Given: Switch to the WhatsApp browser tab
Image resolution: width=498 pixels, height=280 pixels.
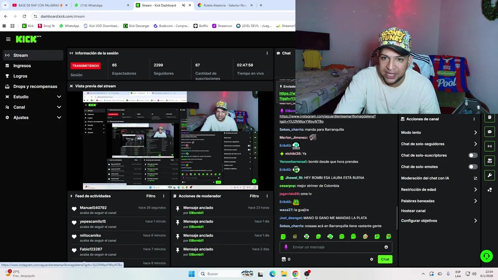Looking at the screenshot, I should click(102, 5).
